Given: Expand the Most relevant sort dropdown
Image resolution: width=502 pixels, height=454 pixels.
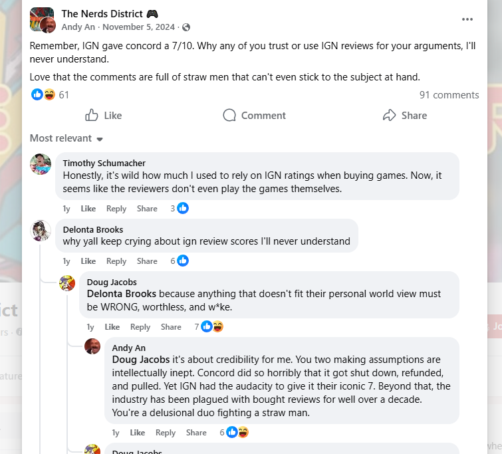Looking at the screenshot, I should [x=66, y=138].
